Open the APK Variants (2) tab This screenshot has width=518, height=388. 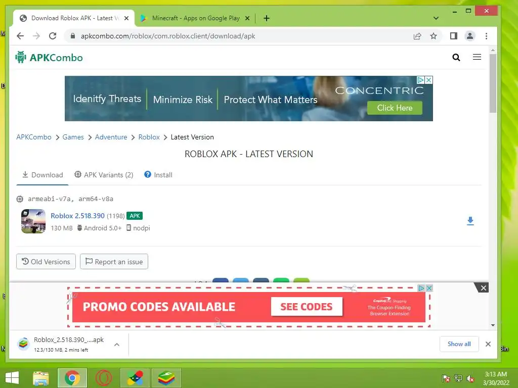(104, 175)
